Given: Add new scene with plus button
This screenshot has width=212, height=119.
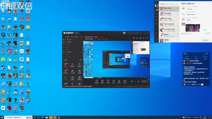Looking at the screenshot, I should click(81, 37).
